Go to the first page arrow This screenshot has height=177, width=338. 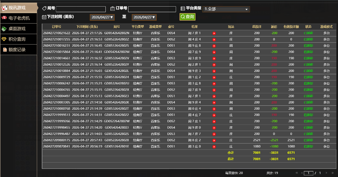[297, 173]
